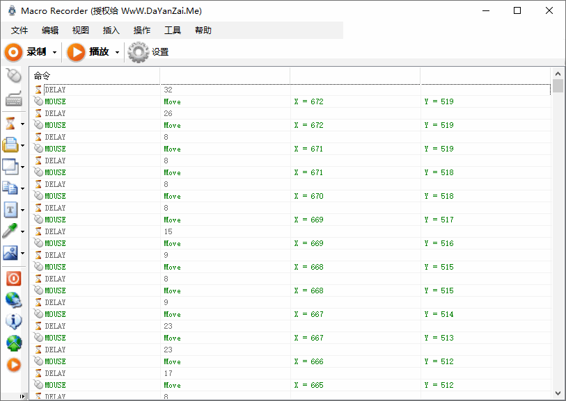This screenshot has width=566, height=401.
Task: Expand the file/printer icon dropdown arrow
Action: 22,146
